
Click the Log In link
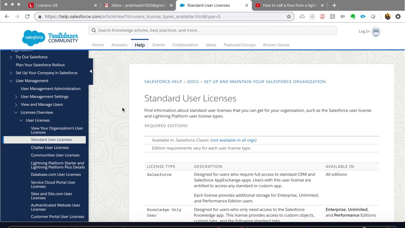click(x=364, y=31)
